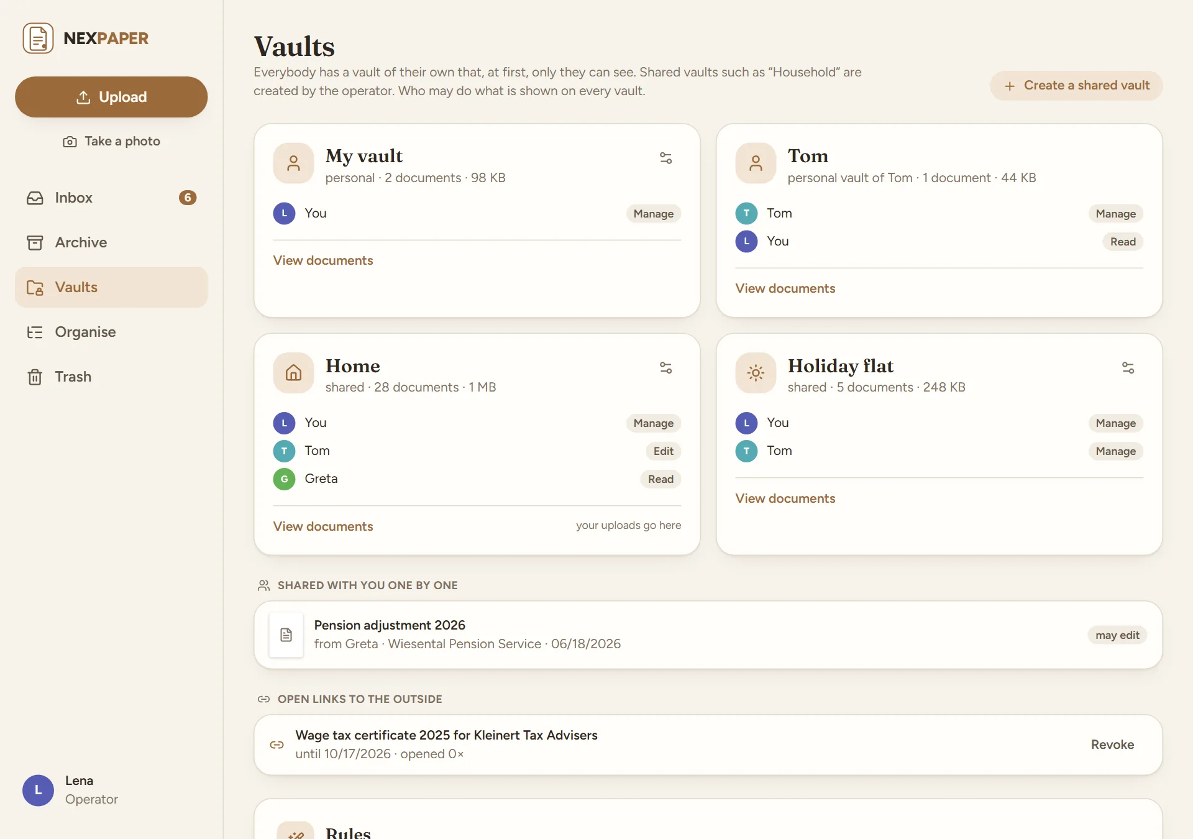Revoke the Wage tax certificate link
The image size is (1193, 839).
(1112, 745)
